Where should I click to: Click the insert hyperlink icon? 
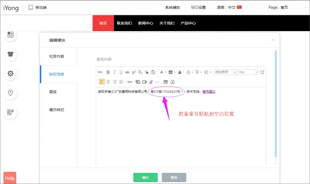130,82
